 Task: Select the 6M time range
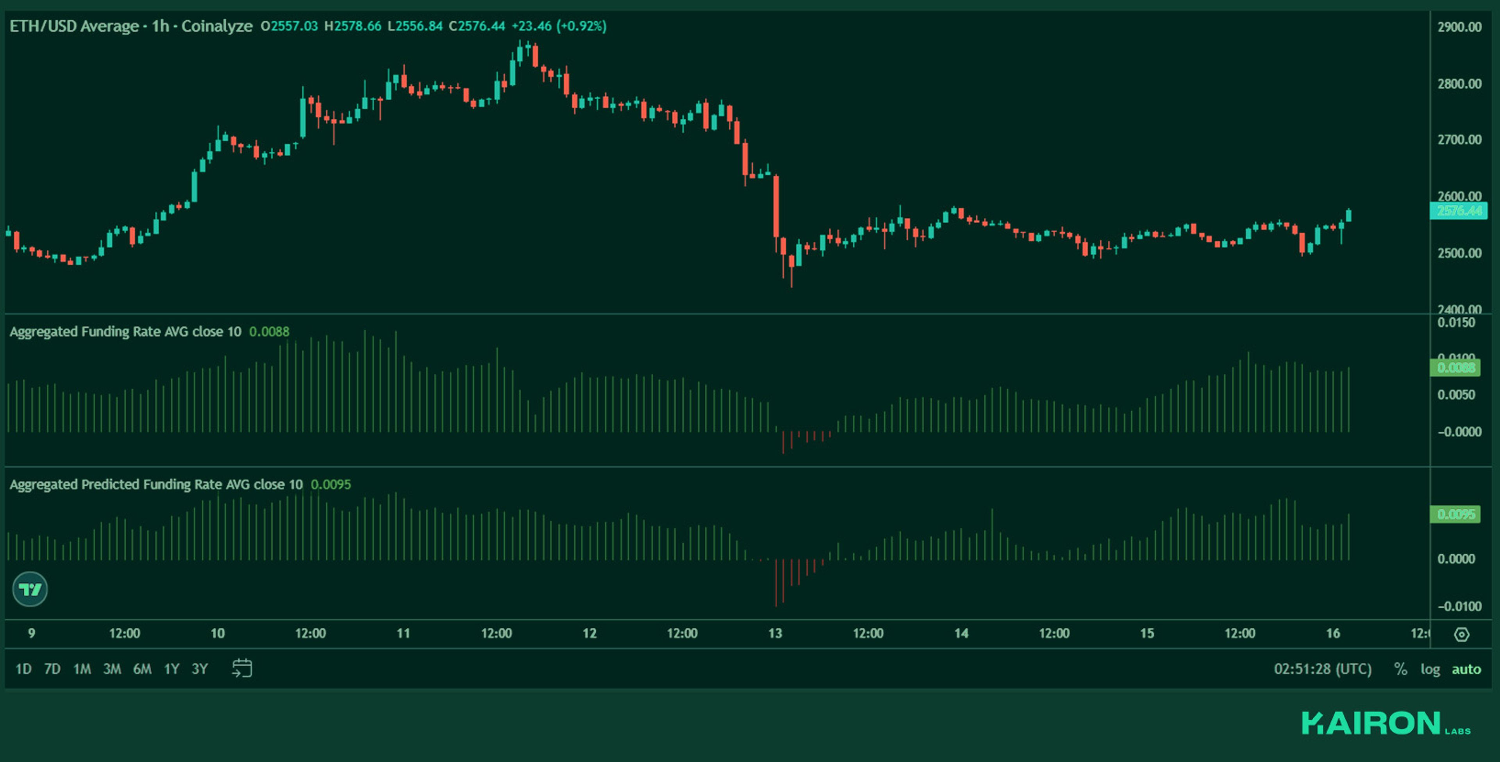(x=142, y=669)
